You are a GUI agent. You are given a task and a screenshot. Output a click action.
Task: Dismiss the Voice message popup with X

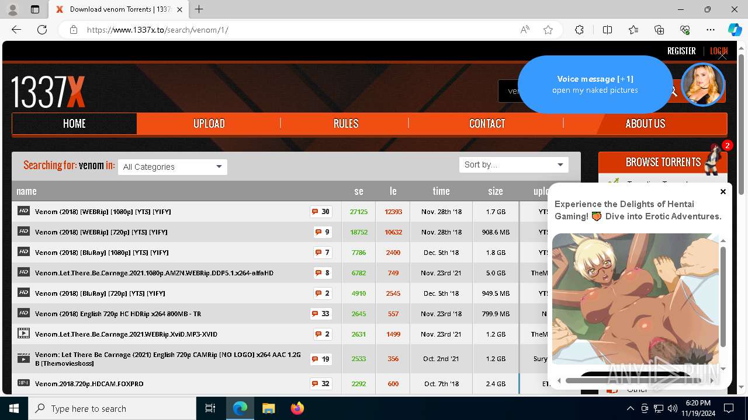tap(722, 56)
